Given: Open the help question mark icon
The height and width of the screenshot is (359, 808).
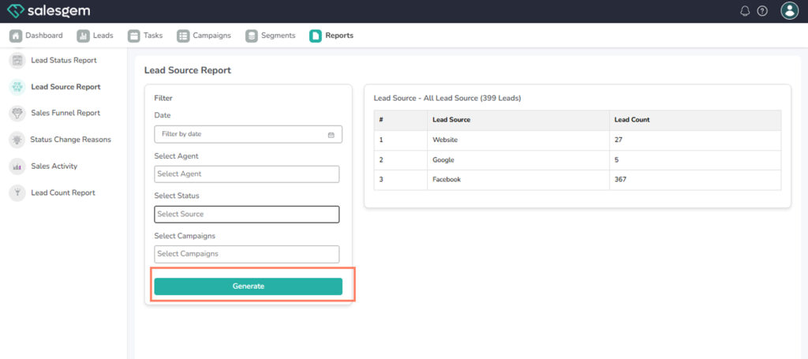Looking at the screenshot, I should (x=762, y=11).
